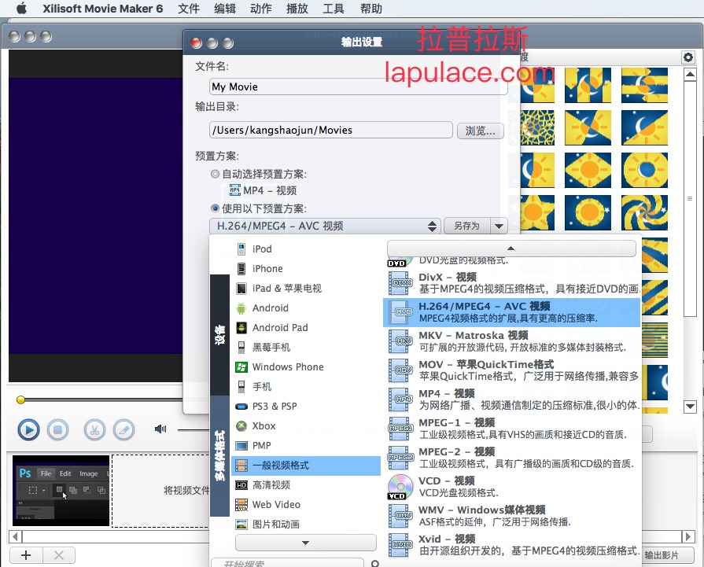Pick MP4 – 视频 format entry
This screenshot has width=704, height=567.
[x=512, y=399]
